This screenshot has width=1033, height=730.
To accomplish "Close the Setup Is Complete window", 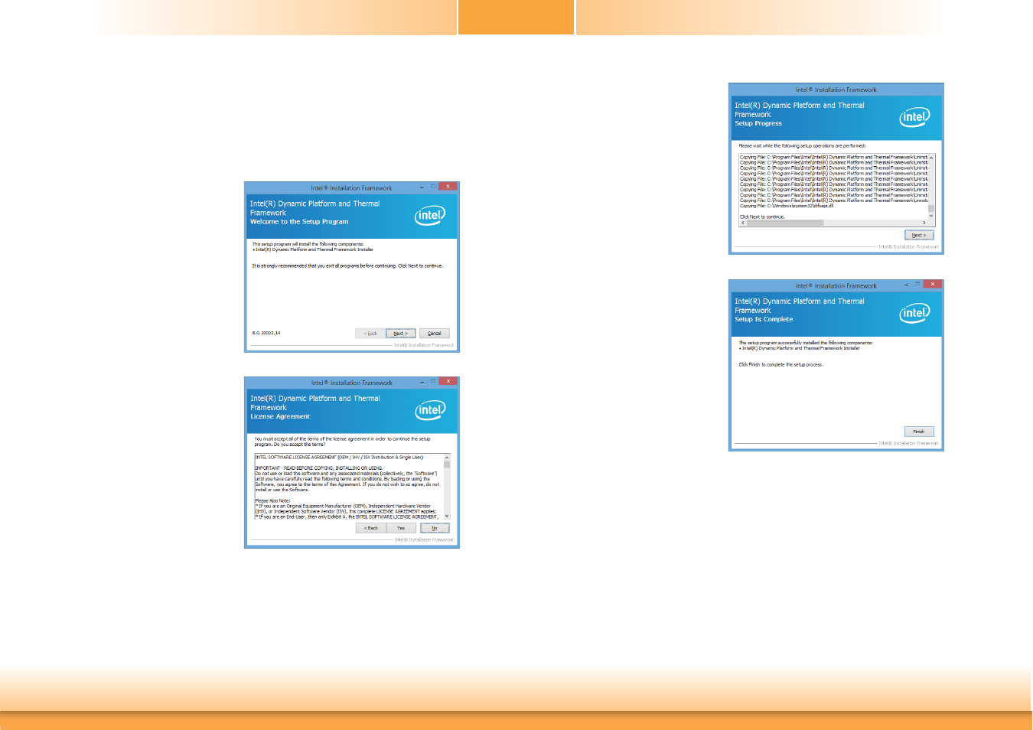I will 932,284.
